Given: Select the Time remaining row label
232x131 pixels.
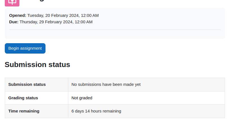Looking at the screenshot, I should point(24,111).
